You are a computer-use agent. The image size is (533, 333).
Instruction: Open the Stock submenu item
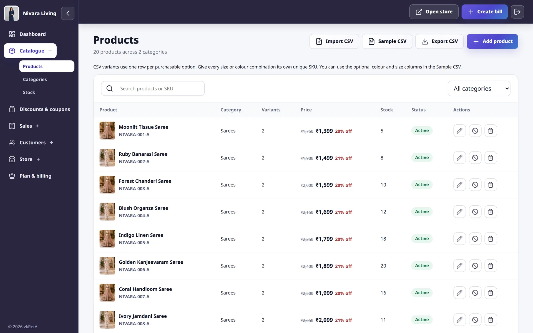coord(29,92)
